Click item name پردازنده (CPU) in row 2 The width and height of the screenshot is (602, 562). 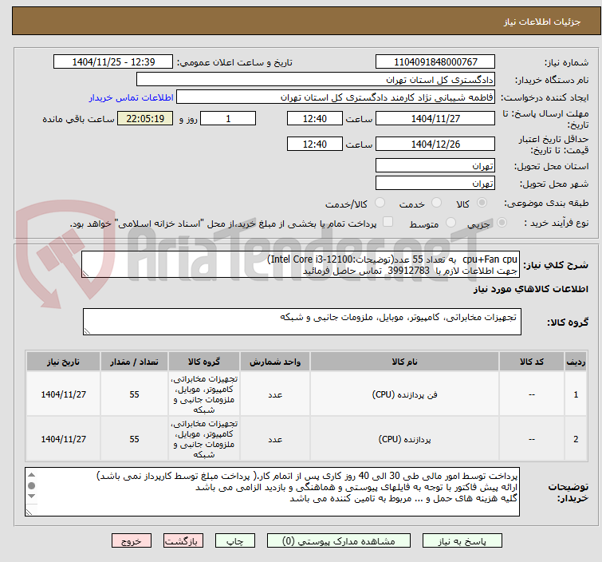tap(405, 439)
